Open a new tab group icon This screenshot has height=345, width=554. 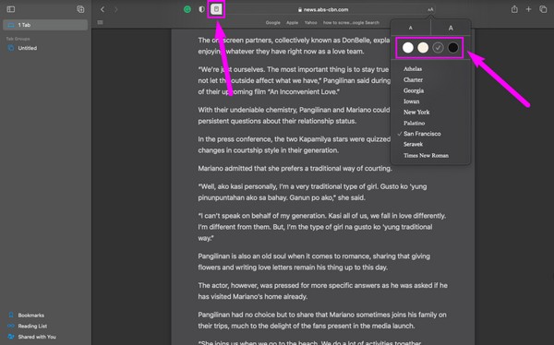[x=80, y=9]
